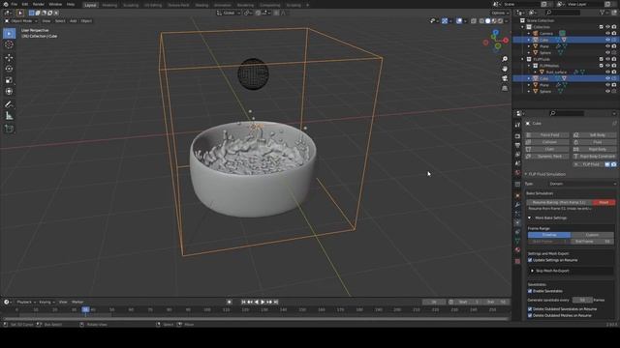This screenshot has width=620, height=348.
Task: Open the Material properties tab icon
Action: (x=517, y=249)
